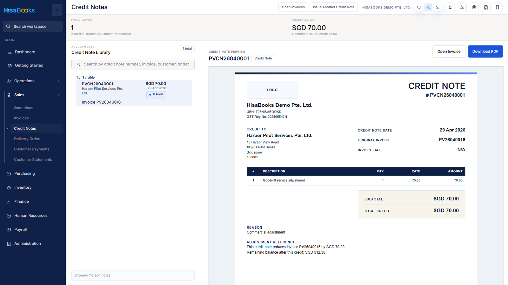Open notifications bell
This screenshot has height=285, width=508.
[450, 7]
